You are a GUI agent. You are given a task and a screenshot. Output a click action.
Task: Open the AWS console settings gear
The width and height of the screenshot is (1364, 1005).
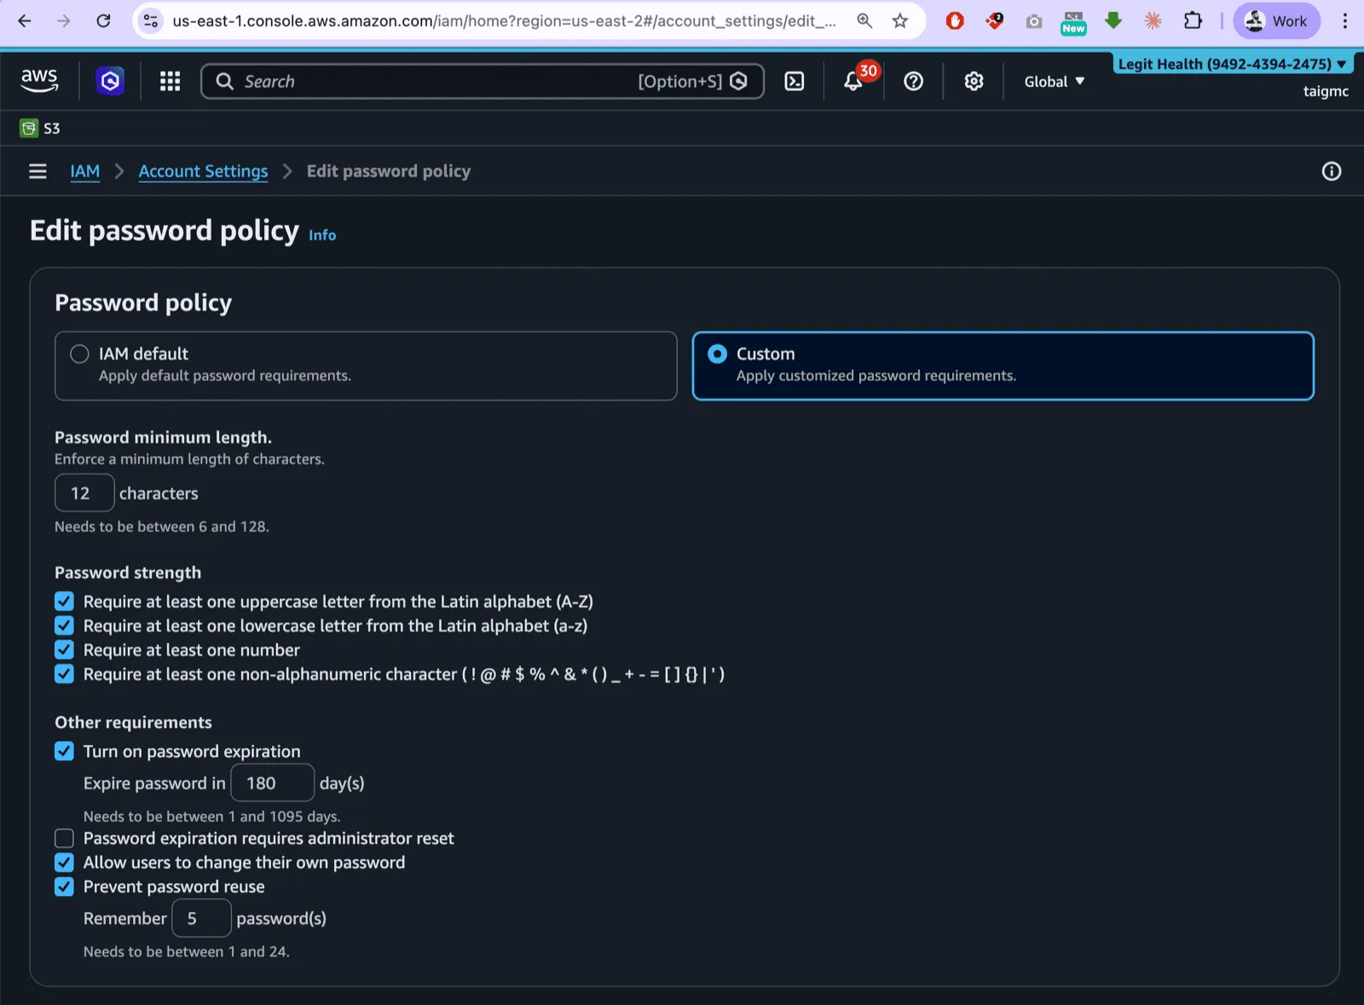click(x=973, y=81)
